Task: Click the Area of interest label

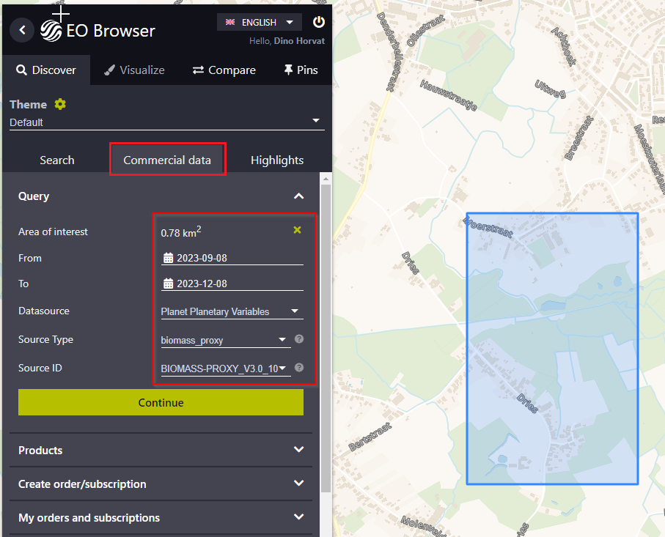Action: 53,232
